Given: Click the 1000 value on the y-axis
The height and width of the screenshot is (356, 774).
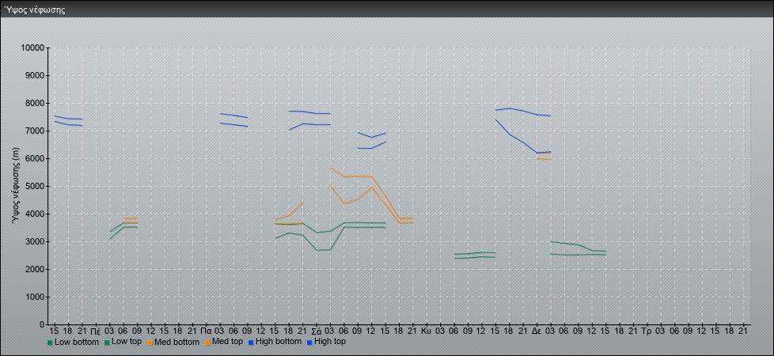Looking at the screenshot, I should coord(35,297).
